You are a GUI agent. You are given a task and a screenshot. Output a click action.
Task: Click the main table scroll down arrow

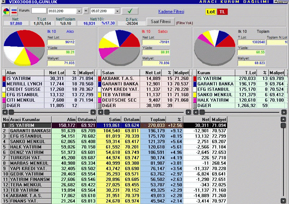click(283, 200)
